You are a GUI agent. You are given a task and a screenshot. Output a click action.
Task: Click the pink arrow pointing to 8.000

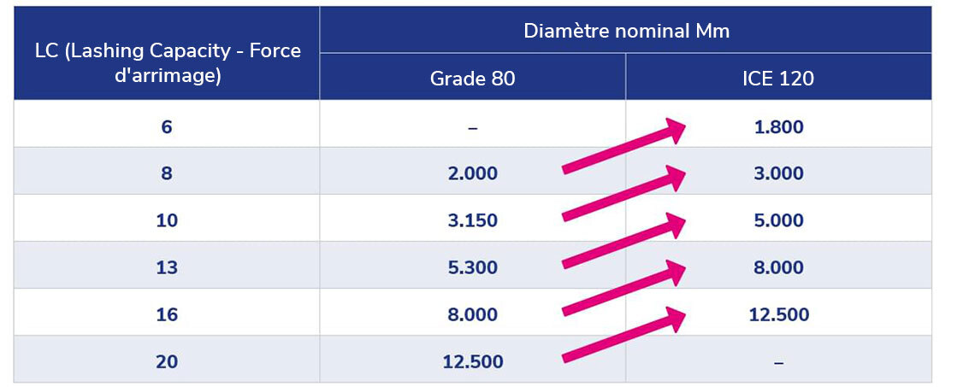[624, 288]
